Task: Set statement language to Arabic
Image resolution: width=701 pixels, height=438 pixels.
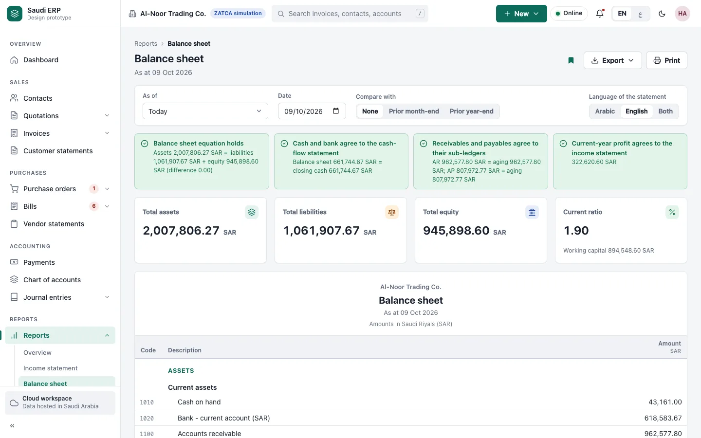Action: tap(605, 111)
